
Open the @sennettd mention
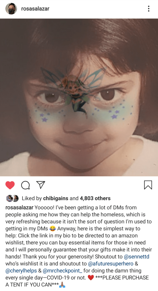click(x=136, y=257)
